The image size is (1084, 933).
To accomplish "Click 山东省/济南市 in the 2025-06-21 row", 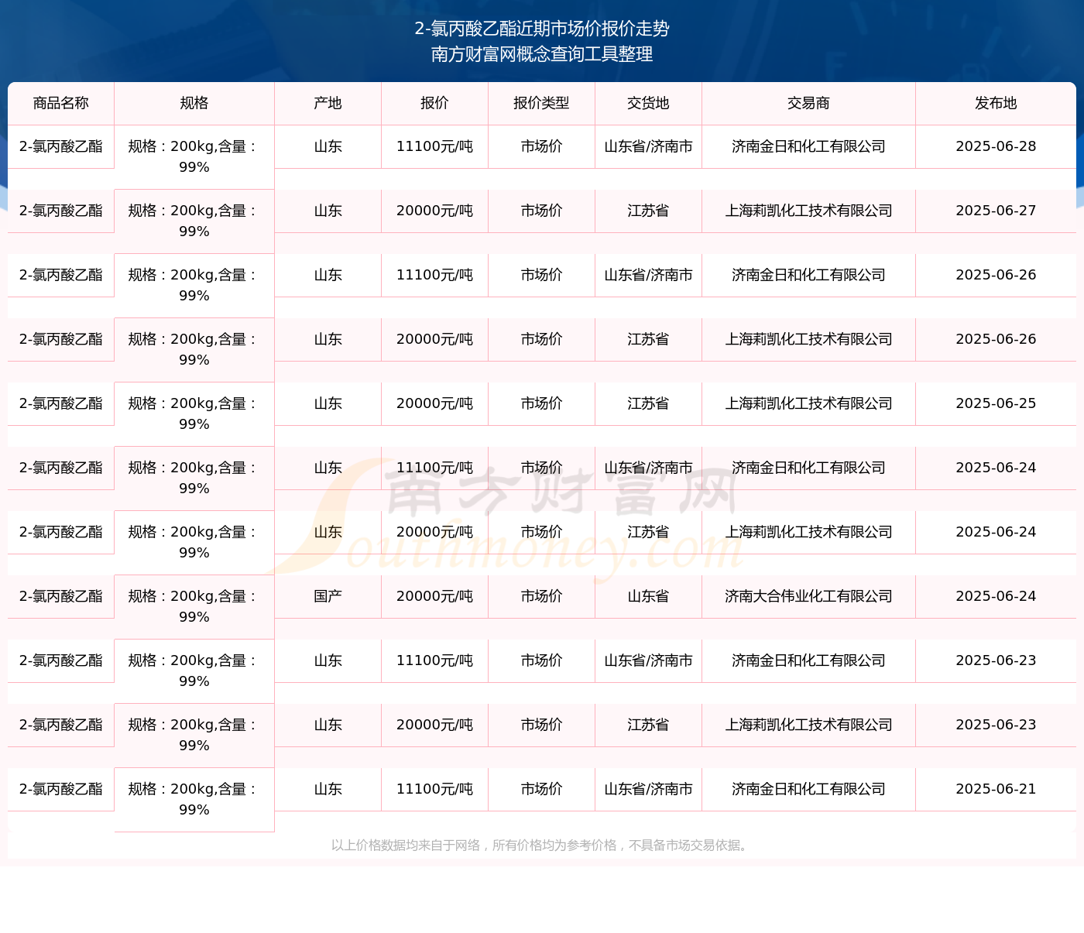I will (x=649, y=789).
